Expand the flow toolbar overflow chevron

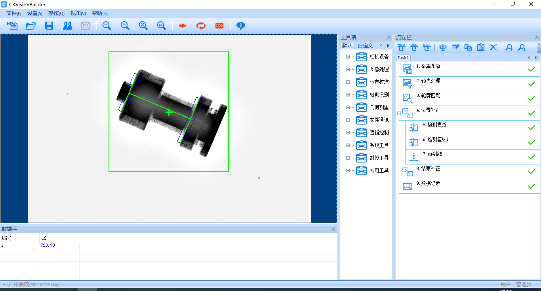[x=539, y=47]
